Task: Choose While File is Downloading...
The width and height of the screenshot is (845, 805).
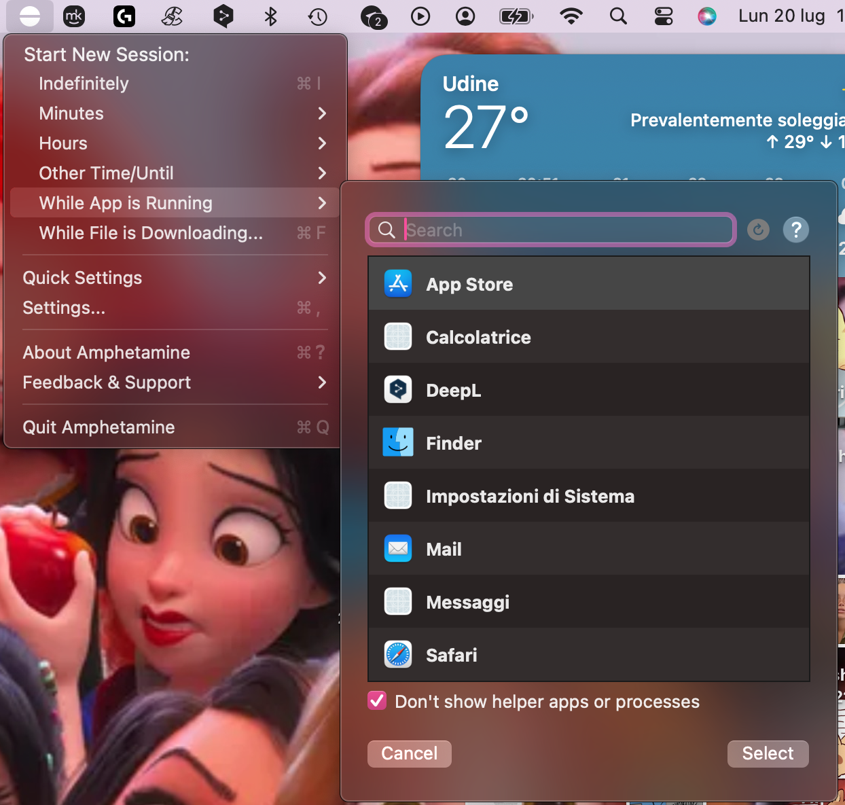Action: 175,233
